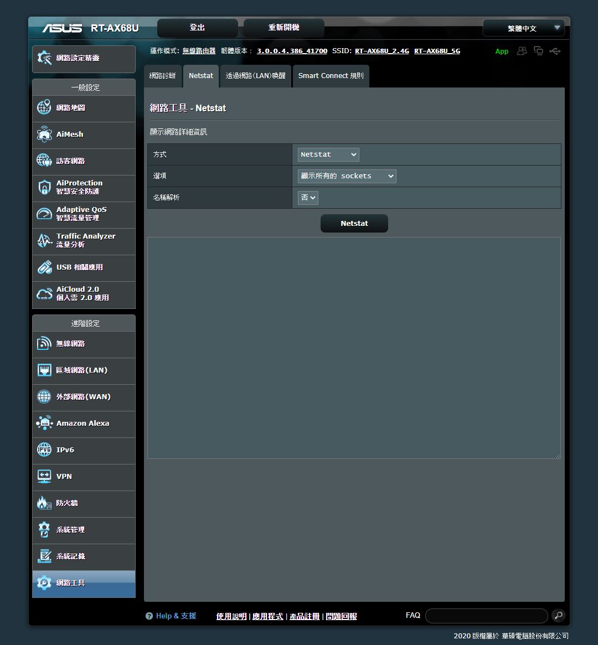This screenshot has width=598, height=645.
Task: Click the AiProtection shield icon
Action: (44, 187)
